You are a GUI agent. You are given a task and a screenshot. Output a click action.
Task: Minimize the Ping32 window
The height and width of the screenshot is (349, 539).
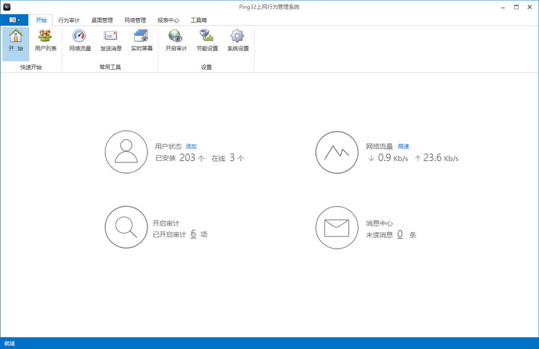503,7
